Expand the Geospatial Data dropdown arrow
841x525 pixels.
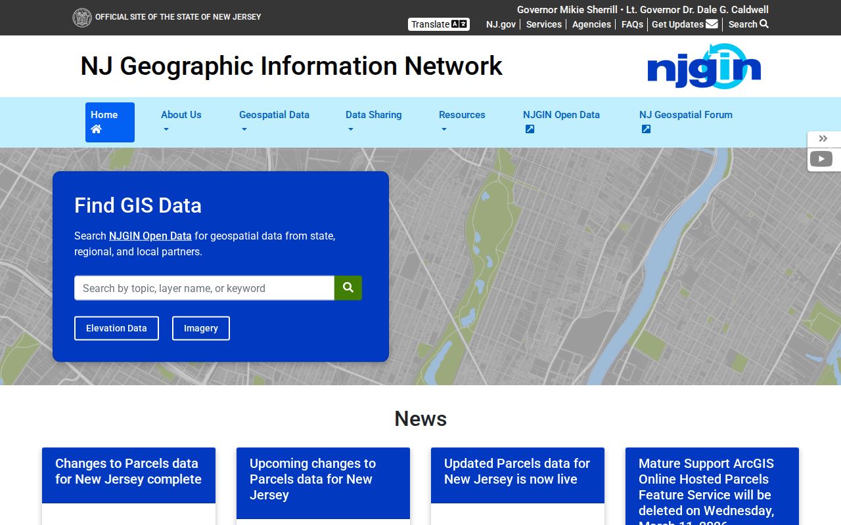[244, 129]
